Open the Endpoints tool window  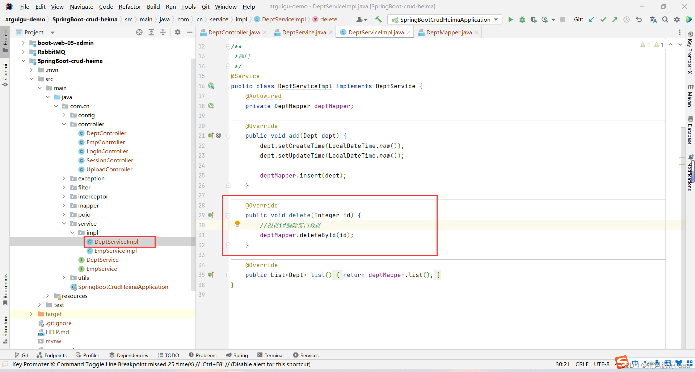click(51, 355)
